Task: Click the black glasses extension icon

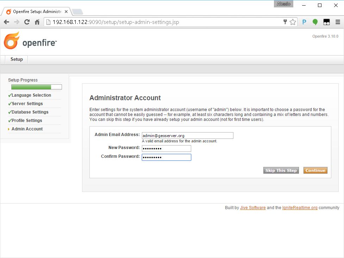Action: pos(326,22)
